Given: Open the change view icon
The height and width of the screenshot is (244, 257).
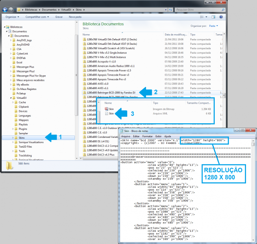Looking at the screenshot, I should point(202,17).
